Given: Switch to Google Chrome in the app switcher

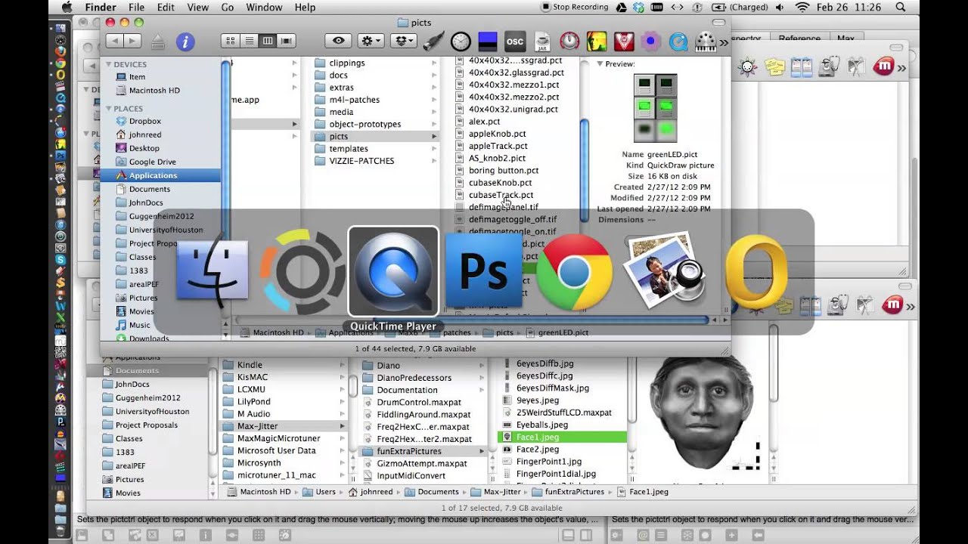Looking at the screenshot, I should click(574, 271).
